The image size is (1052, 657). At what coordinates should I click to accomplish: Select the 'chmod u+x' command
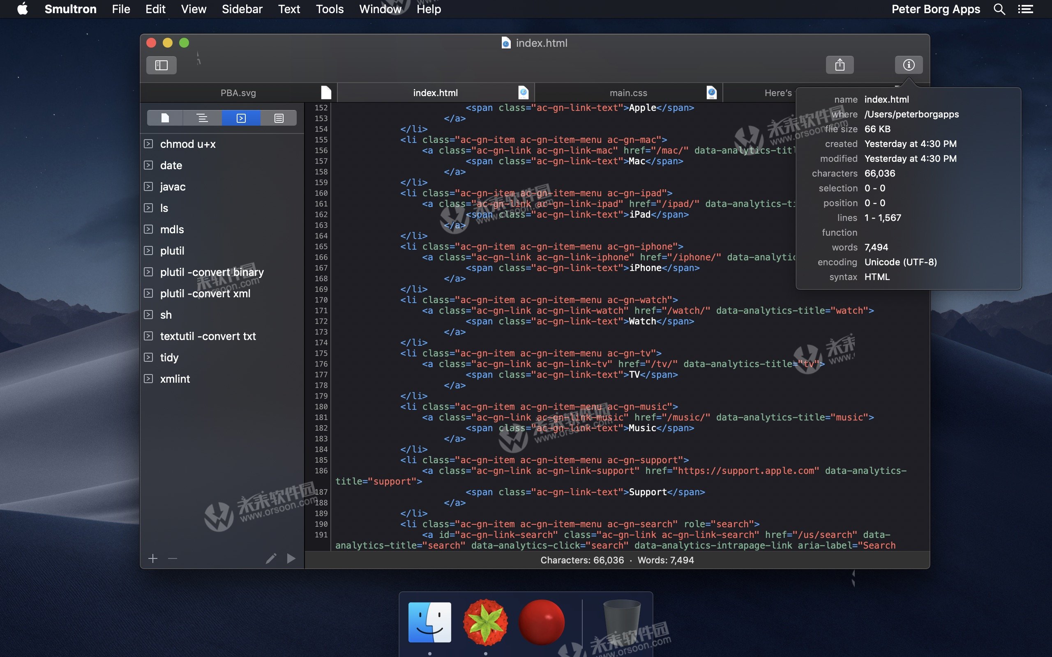(x=188, y=144)
